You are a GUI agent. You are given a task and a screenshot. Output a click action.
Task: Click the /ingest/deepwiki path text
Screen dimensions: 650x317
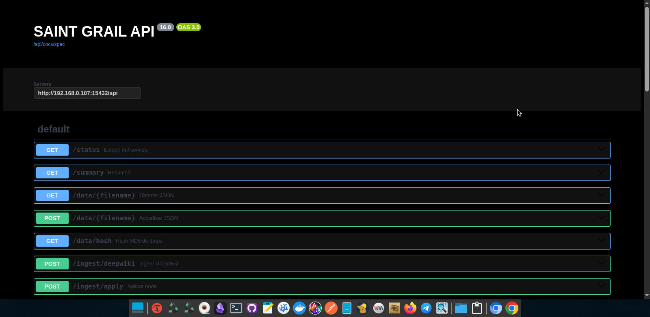104,264
